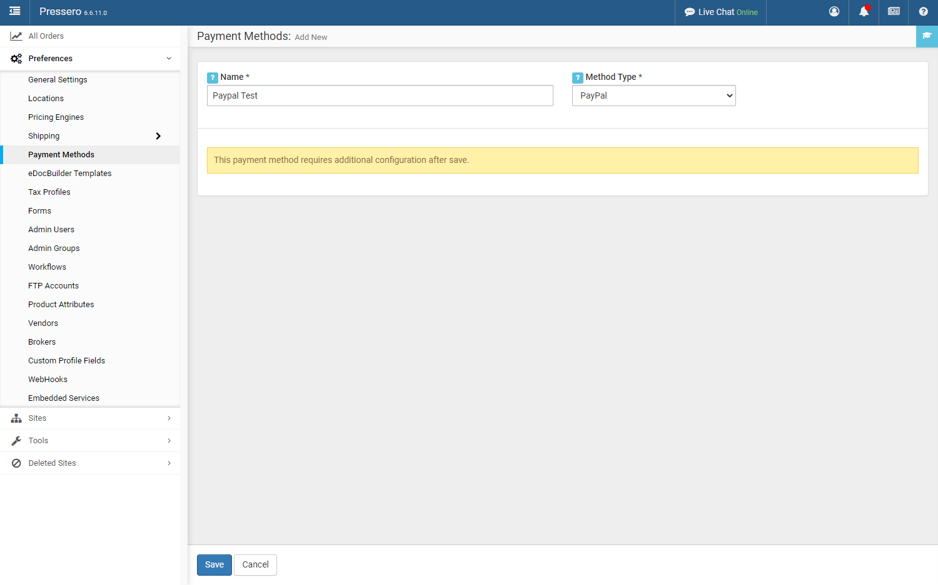
Task: Click the All Orders link
Action: [x=46, y=36]
